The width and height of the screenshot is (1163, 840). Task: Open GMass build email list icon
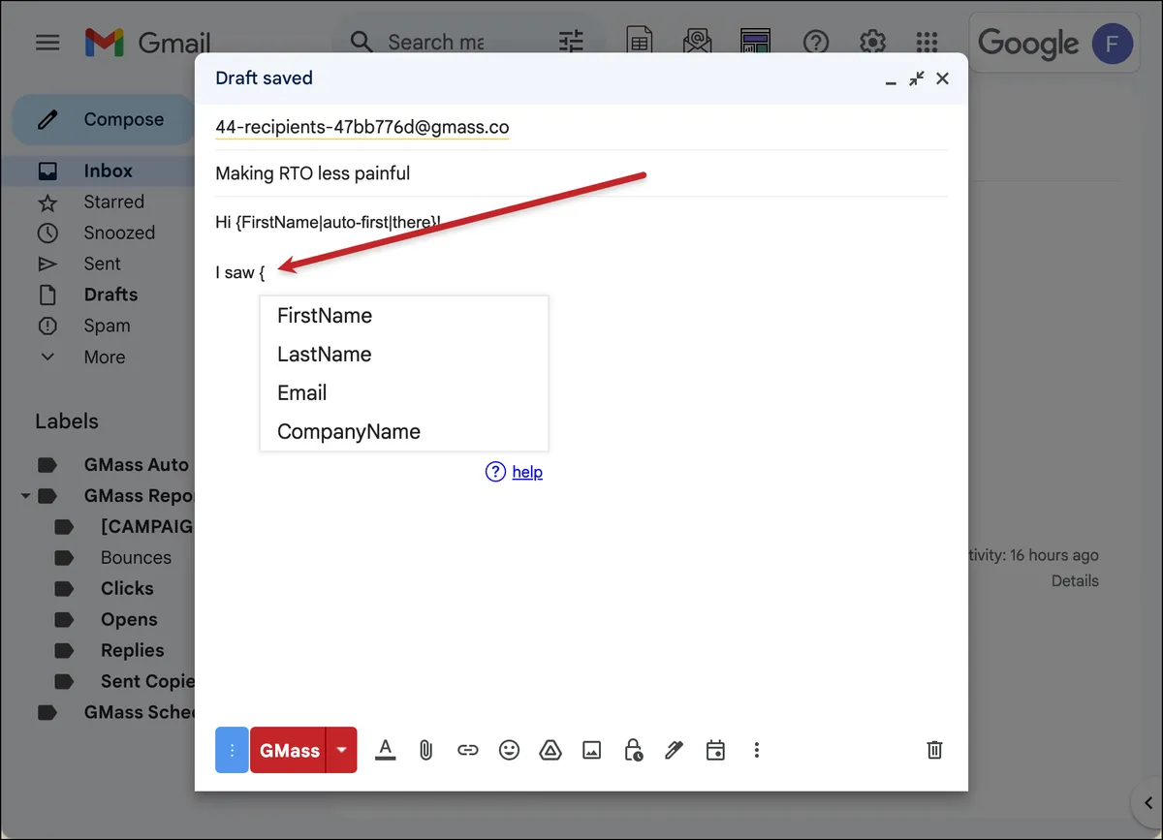697,42
